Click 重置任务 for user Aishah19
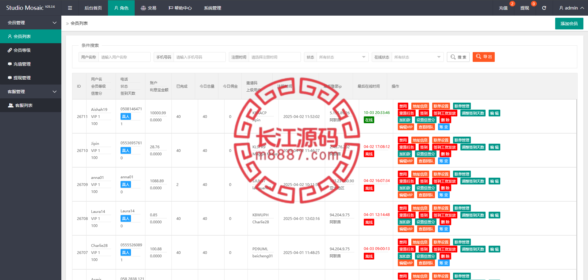588x280 pixels. 406,113
